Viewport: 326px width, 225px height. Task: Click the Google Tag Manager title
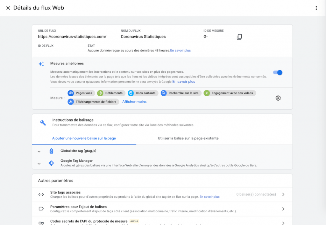[76, 161]
